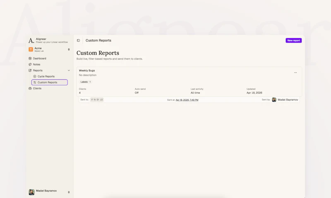The image size is (331, 198).
Task: Click the Custom Reports sliders icon
Action: (x=35, y=82)
